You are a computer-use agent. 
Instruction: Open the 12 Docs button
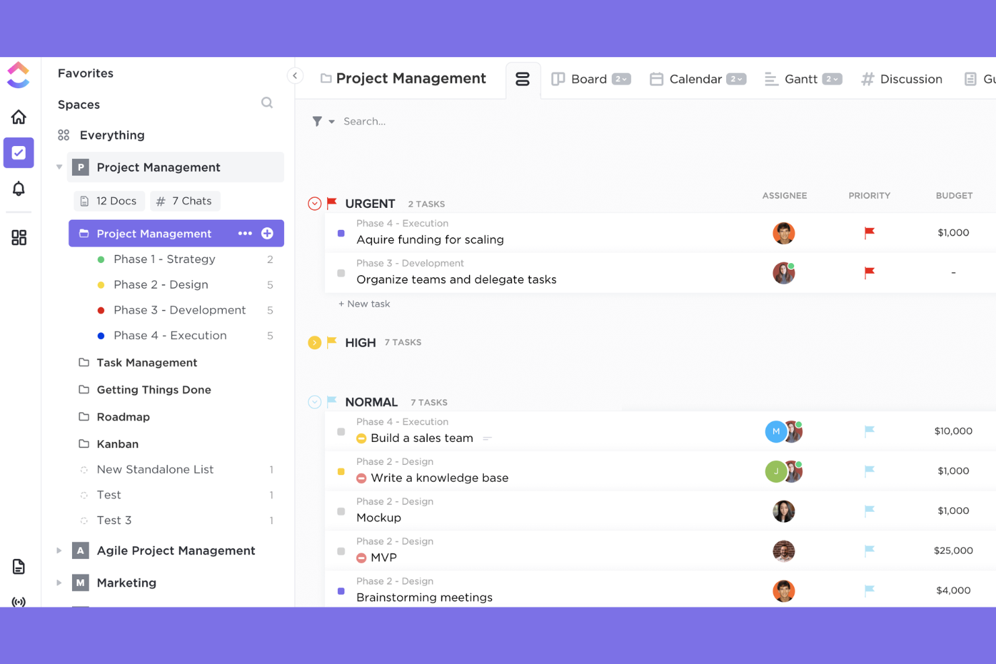coord(109,200)
